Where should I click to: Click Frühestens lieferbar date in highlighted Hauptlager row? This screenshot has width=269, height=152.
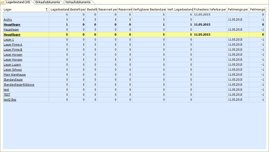pyautogui.click(x=202, y=35)
